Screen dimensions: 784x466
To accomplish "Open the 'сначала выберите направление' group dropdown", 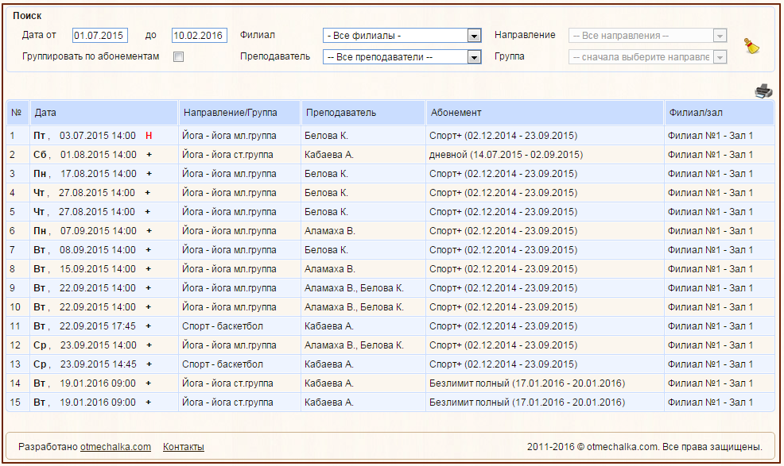I will pos(647,57).
